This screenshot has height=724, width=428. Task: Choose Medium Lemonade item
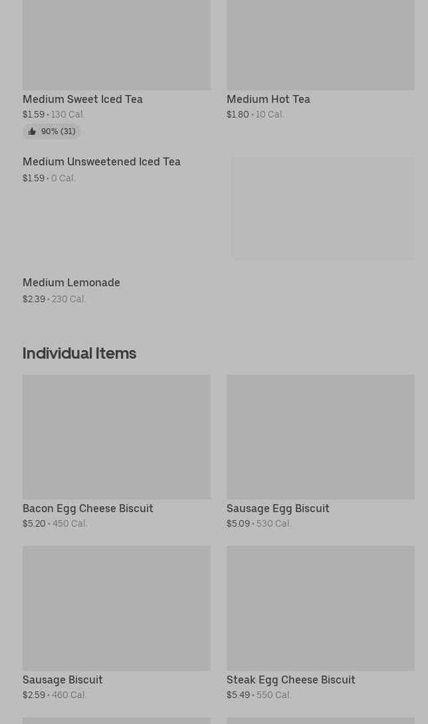click(71, 282)
